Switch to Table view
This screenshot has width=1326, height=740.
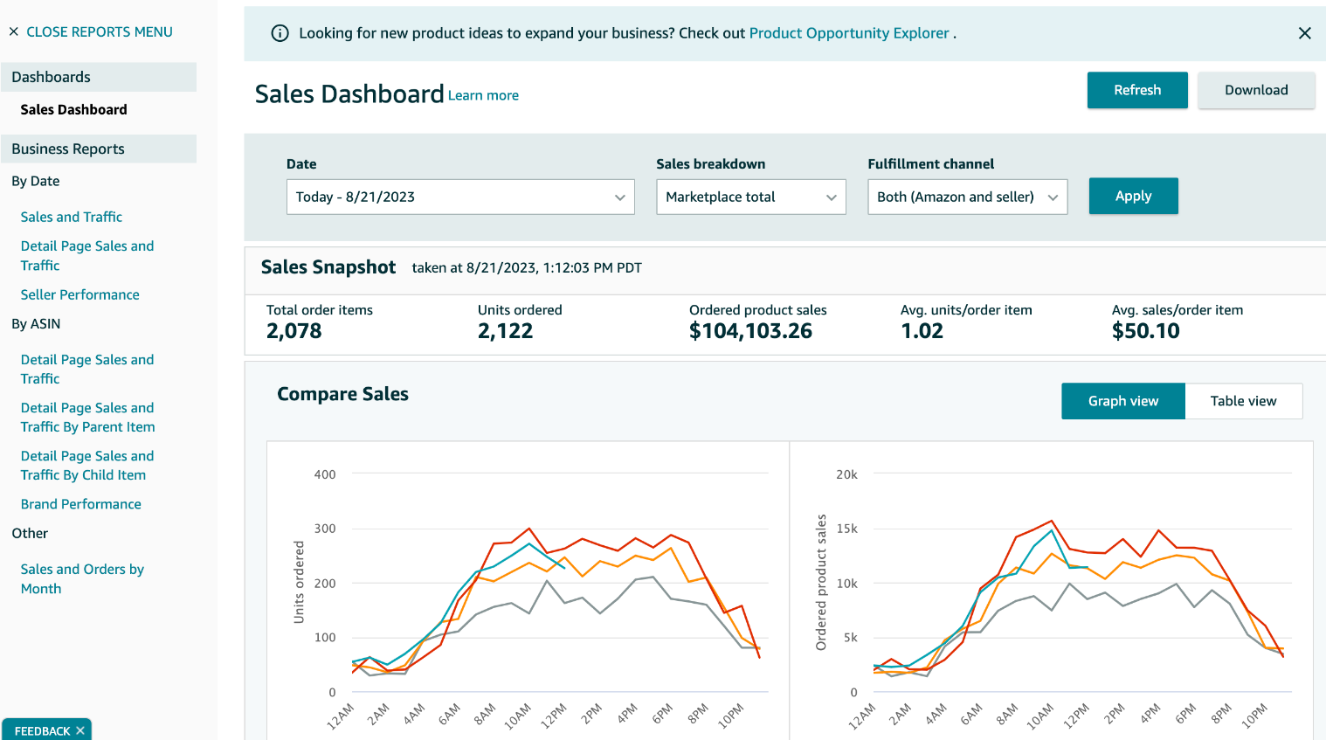click(x=1243, y=401)
